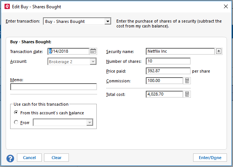Screen dimensions: 233x167
Task: Select From this account's cash balance
Action: tap(16, 113)
